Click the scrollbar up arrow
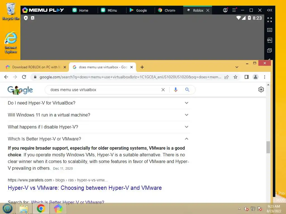Screen dimensions: 286x214 coord(268,85)
